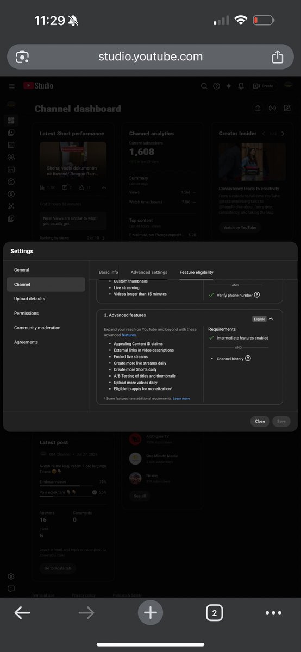Click the YouTube Studio logo
301x652 pixels.
[38, 86]
